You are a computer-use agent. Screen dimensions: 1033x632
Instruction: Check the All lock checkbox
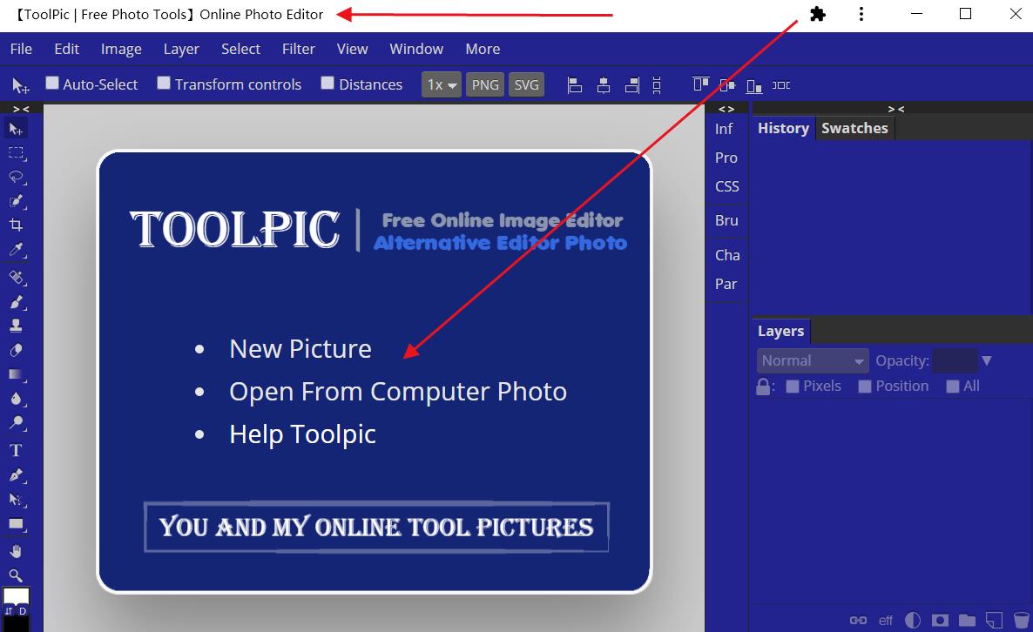[x=953, y=387]
